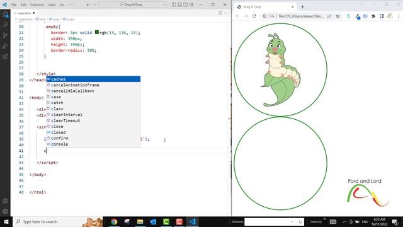Open Outlook from the taskbar
This screenshot has height=227, width=403.
coord(153,221)
